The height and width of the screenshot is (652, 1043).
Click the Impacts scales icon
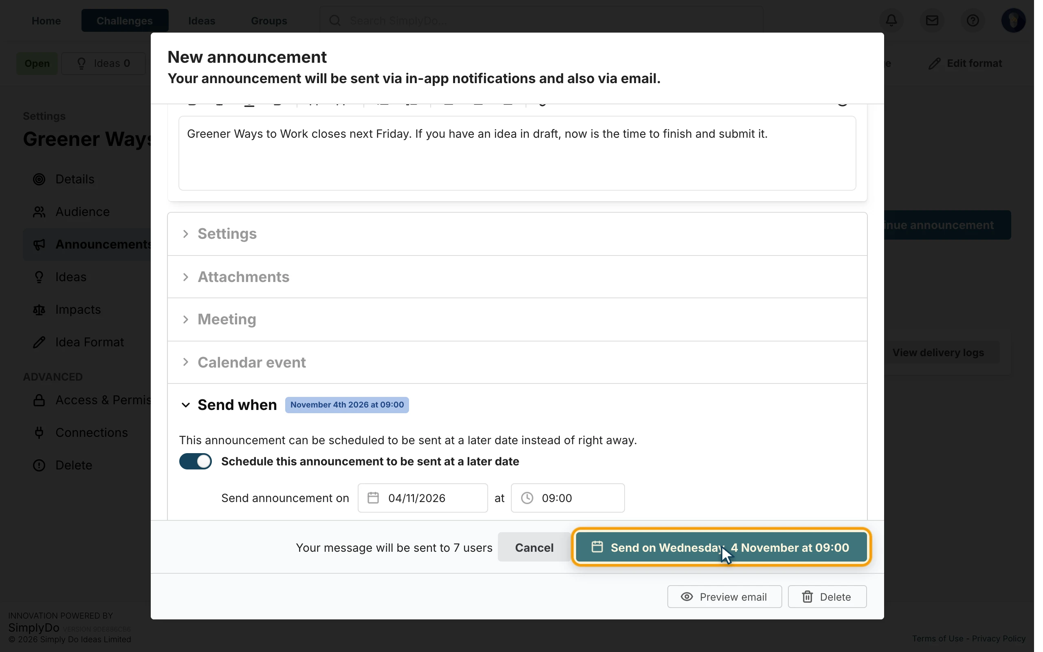pos(39,310)
